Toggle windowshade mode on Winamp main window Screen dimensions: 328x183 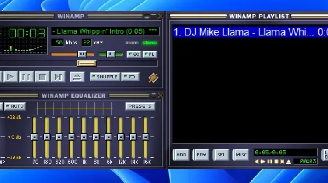[x=154, y=16]
